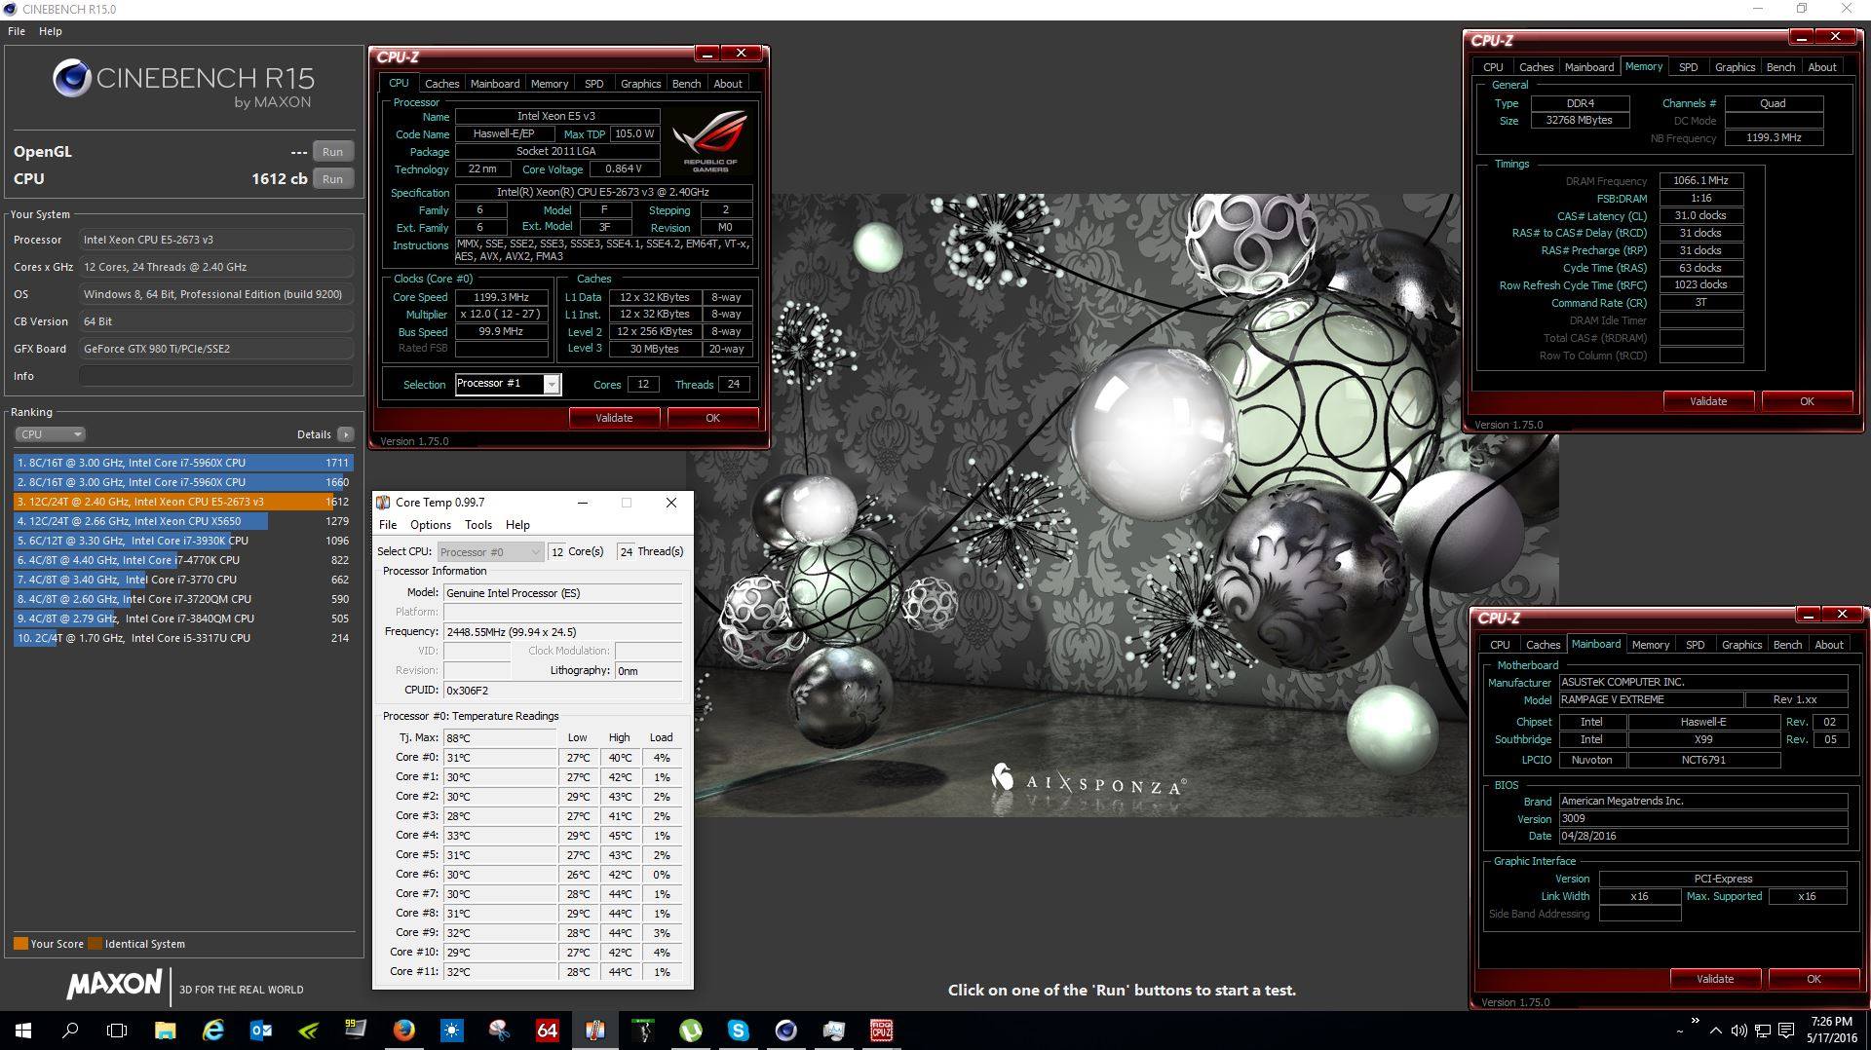Select i5-3317U ranking entry
The width and height of the screenshot is (1871, 1050).
pos(182,638)
